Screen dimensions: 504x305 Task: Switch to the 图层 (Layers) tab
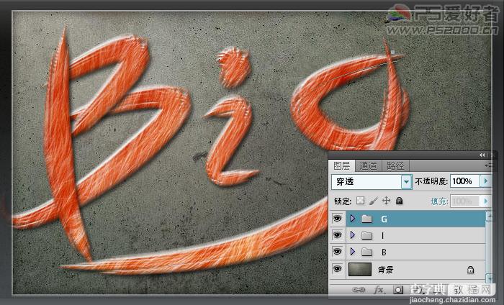[x=342, y=166]
